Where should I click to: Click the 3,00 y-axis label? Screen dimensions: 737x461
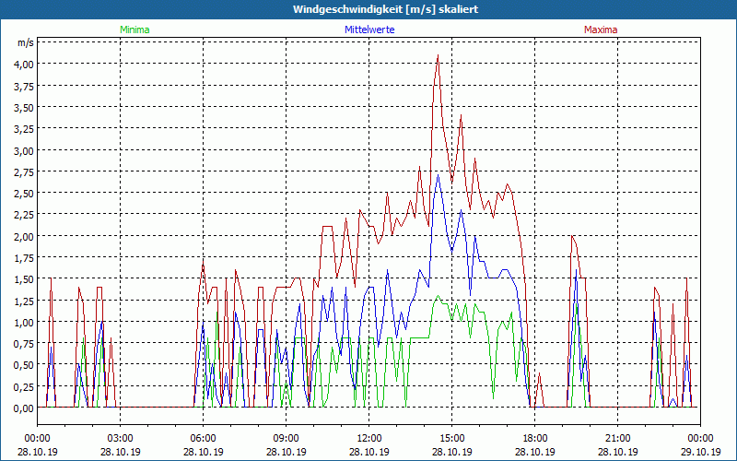point(23,150)
